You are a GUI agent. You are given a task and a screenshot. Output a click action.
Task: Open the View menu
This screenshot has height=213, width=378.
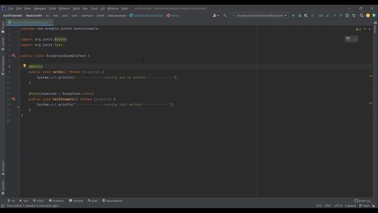pos(27,8)
